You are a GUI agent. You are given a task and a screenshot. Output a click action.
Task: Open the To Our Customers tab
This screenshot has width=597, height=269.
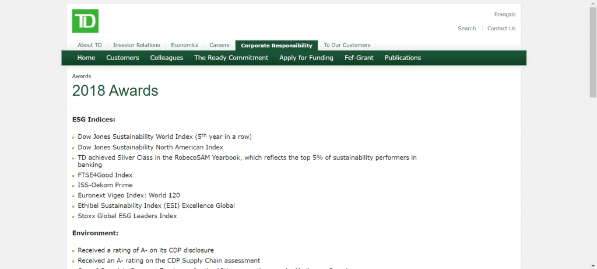pyautogui.click(x=347, y=45)
